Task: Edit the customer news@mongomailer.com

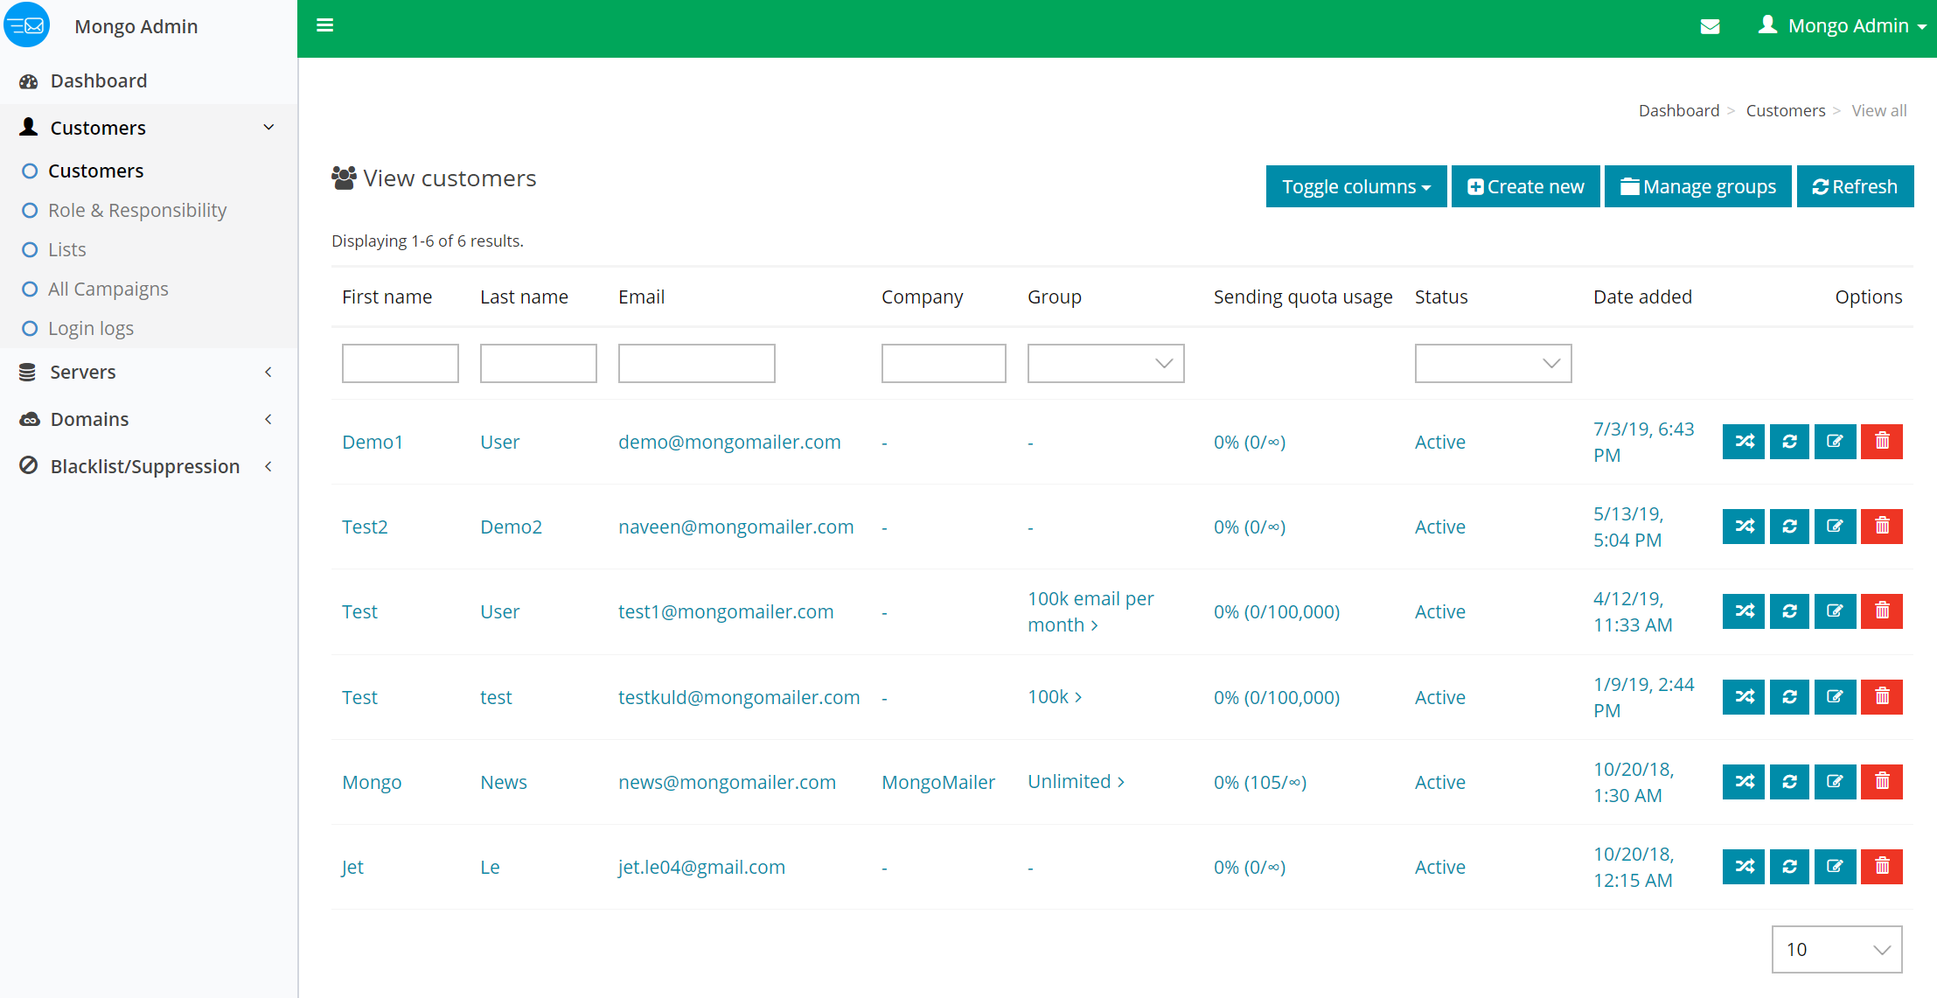Action: 1836,782
